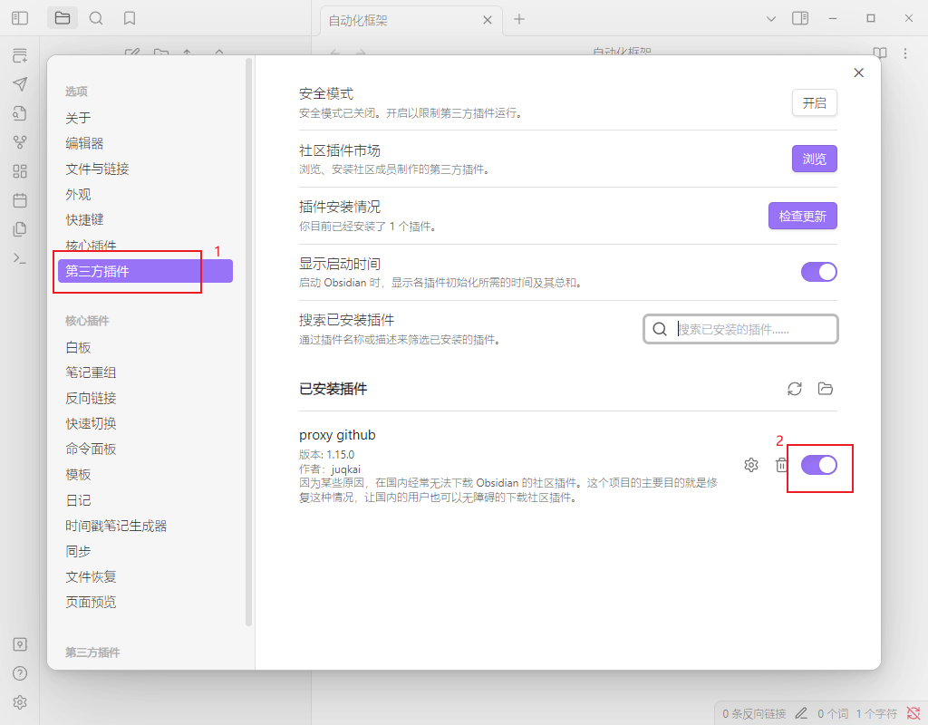
Task: Disable the proxy github plugin toggle
Action: [x=819, y=464]
